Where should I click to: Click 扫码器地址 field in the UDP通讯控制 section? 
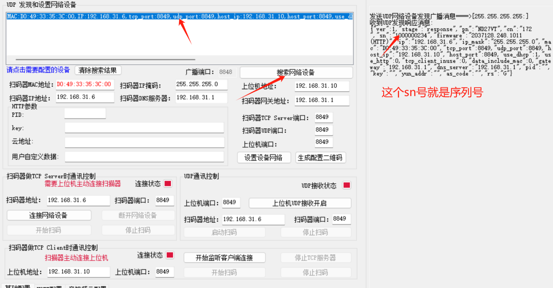(253, 220)
